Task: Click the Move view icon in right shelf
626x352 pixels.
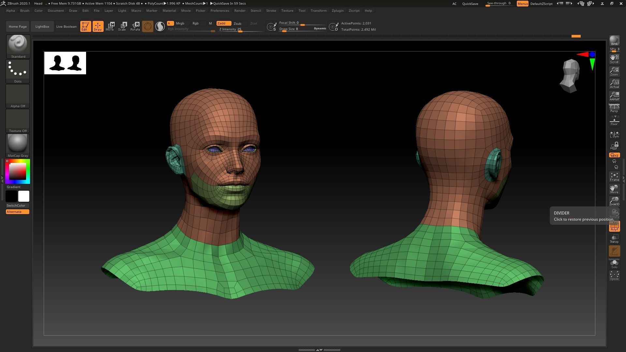Action: [614, 189]
